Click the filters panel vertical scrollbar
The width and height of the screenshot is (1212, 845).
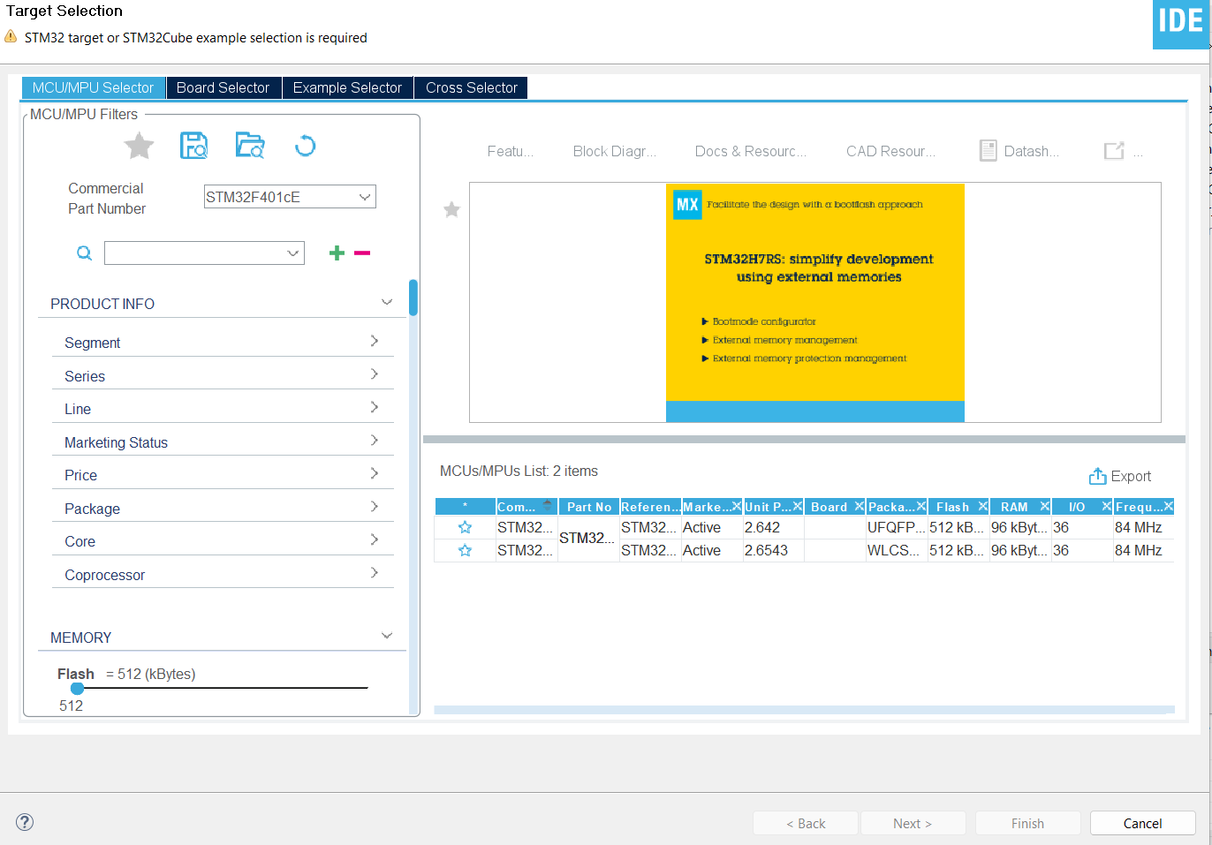pos(413,298)
